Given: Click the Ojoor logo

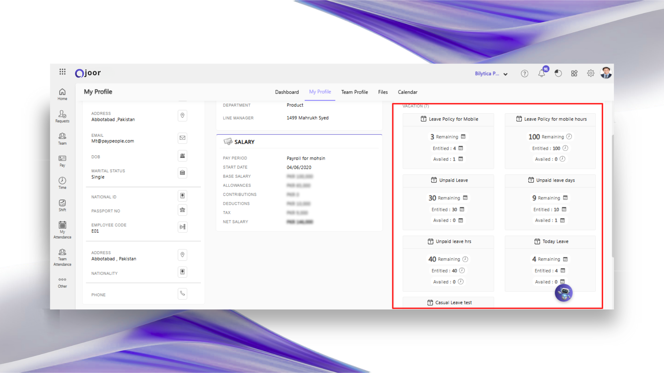Looking at the screenshot, I should point(88,73).
